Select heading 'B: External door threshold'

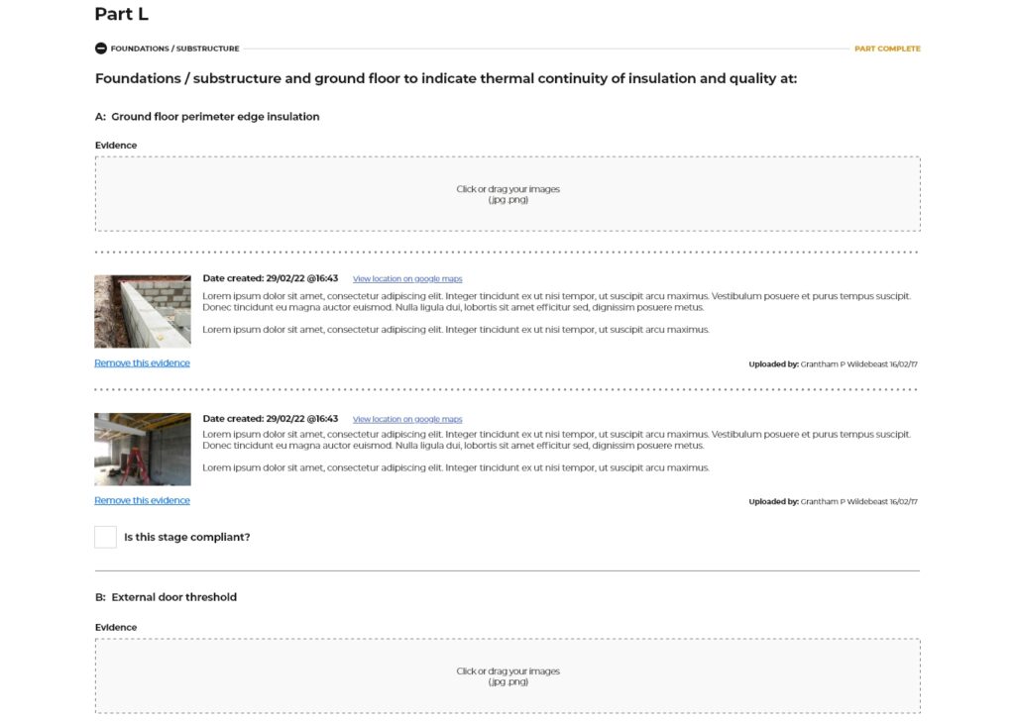166,597
